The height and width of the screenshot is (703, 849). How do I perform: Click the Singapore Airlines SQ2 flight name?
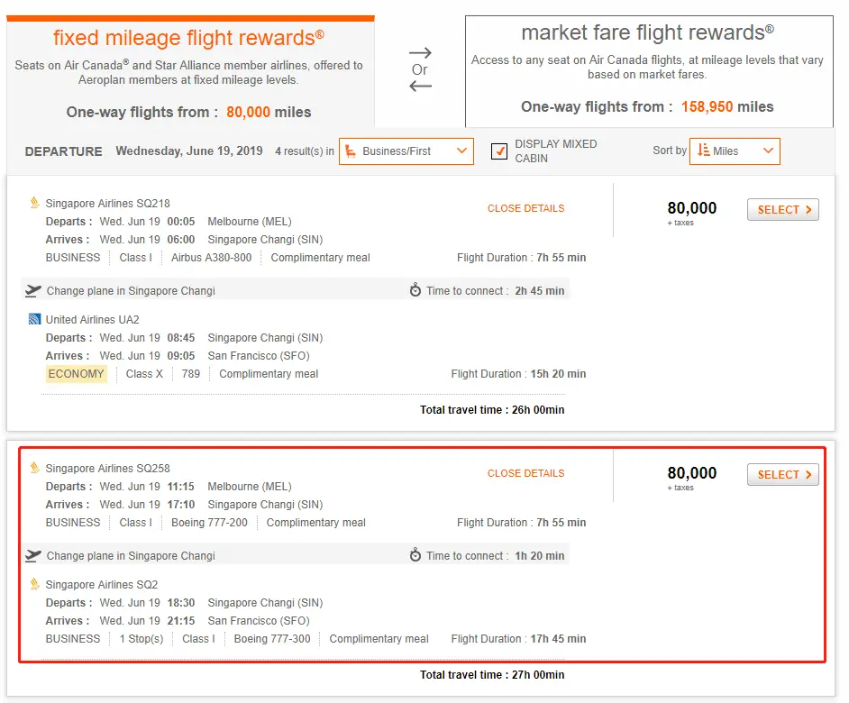point(102,585)
